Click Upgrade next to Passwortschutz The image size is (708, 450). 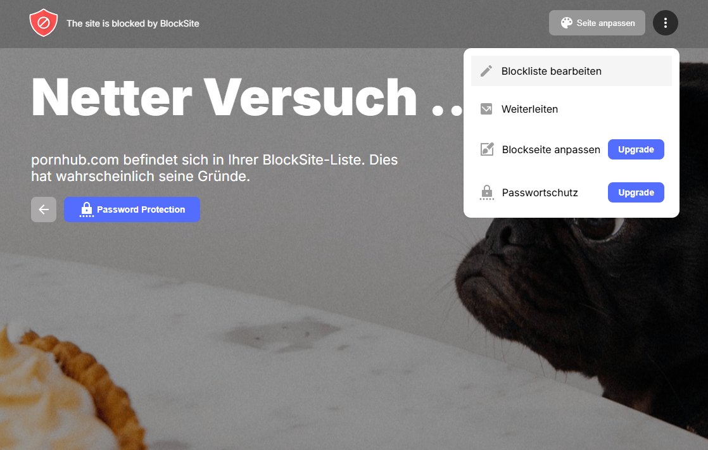pos(636,192)
